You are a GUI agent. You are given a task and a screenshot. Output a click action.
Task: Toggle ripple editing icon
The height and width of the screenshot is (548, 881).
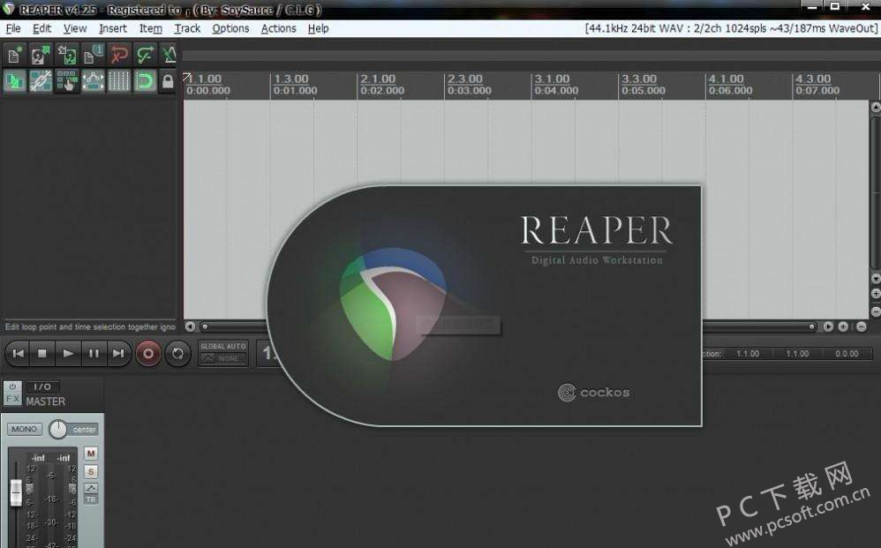coord(66,81)
